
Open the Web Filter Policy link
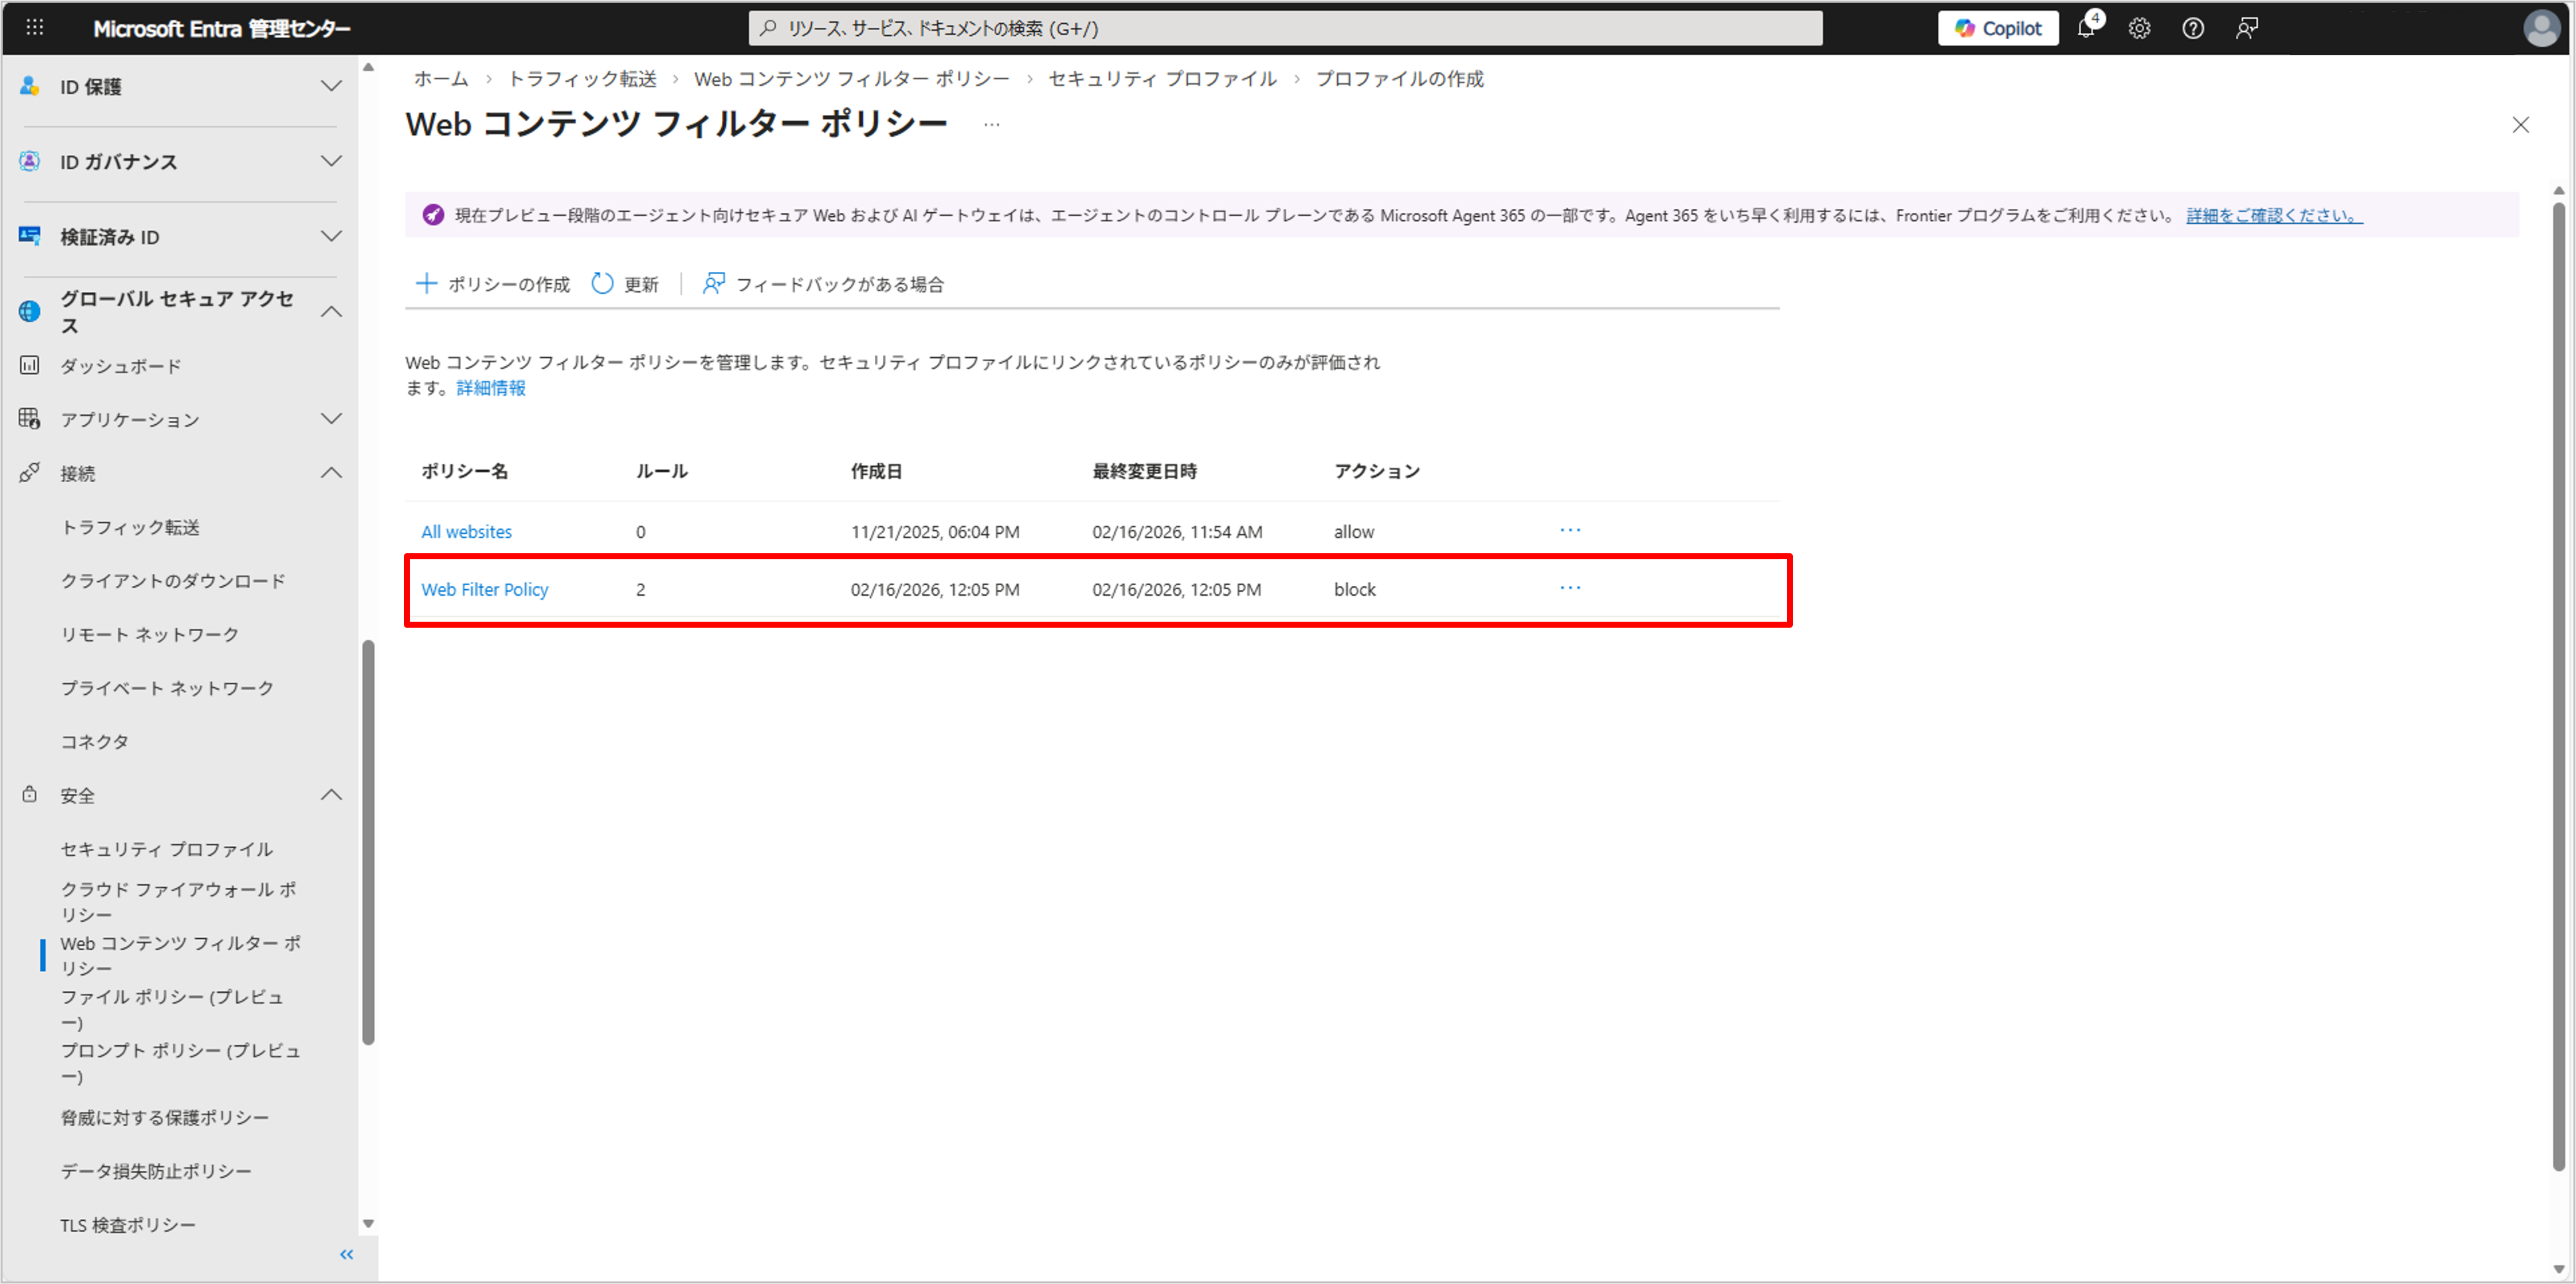(484, 590)
